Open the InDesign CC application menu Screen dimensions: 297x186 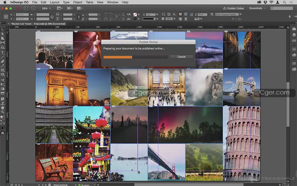[19, 2]
